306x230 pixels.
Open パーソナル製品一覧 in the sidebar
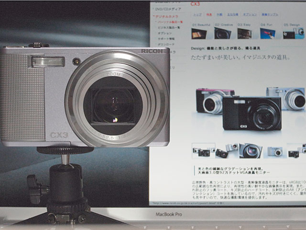point(170,22)
